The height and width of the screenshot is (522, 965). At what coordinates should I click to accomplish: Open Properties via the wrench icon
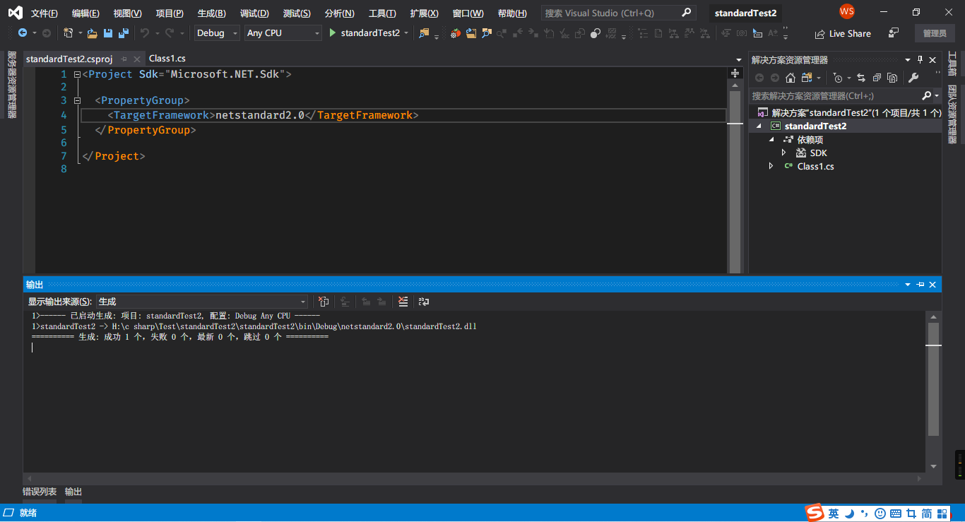pos(913,78)
